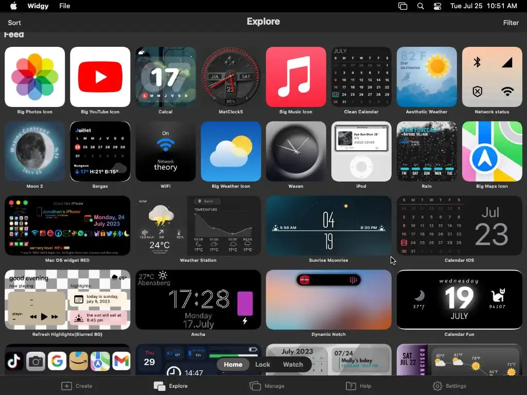Viewport: 527px width, 395px height.
Task: Open the Apple menu
Action: (13, 6)
